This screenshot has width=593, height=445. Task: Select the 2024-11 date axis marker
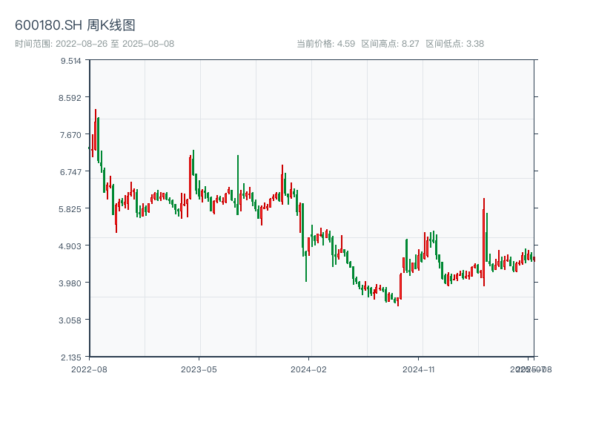[x=420, y=369]
